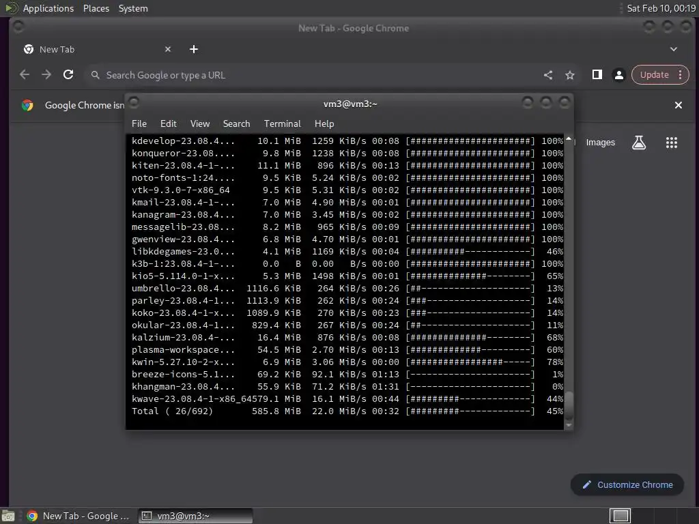Image resolution: width=699 pixels, height=524 pixels.
Task: Go back in Chrome
Action: point(25,75)
